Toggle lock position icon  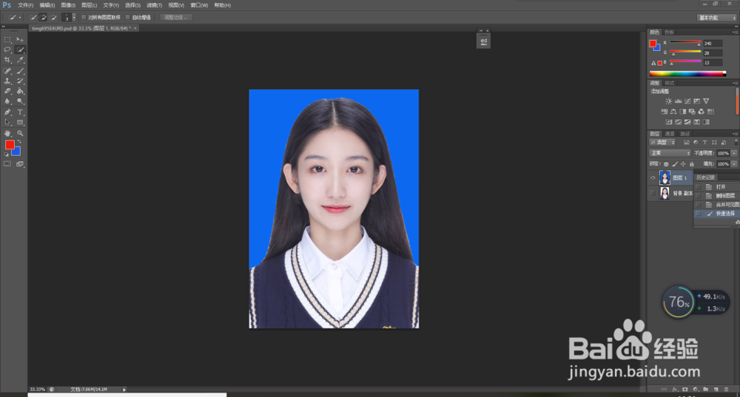click(683, 164)
